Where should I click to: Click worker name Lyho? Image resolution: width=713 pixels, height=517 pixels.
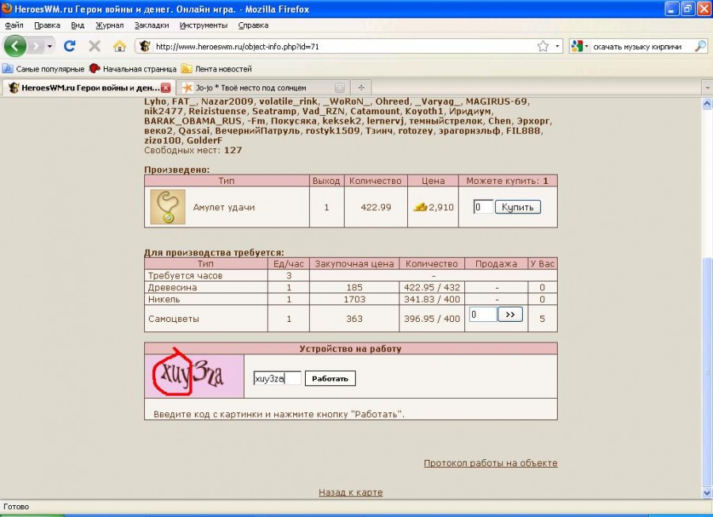(154, 101)
